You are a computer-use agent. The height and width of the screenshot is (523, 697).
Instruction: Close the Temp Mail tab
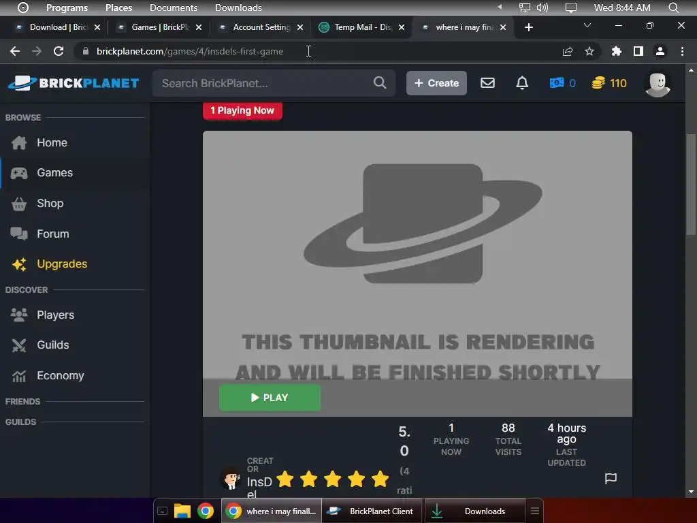(402, 27)
